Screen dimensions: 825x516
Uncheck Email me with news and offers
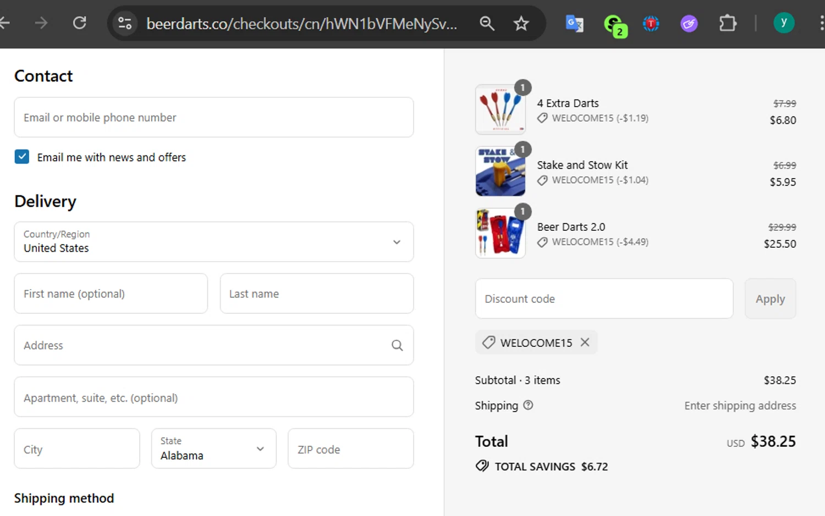22,157
